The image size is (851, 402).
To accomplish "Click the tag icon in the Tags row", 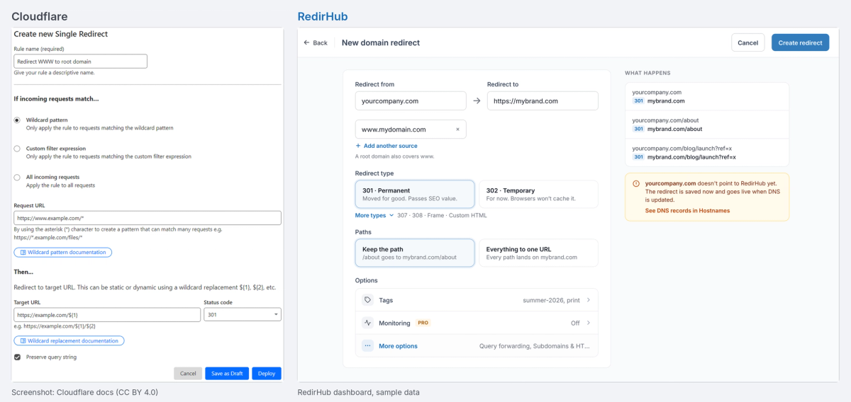I will [x=367, y=300].
